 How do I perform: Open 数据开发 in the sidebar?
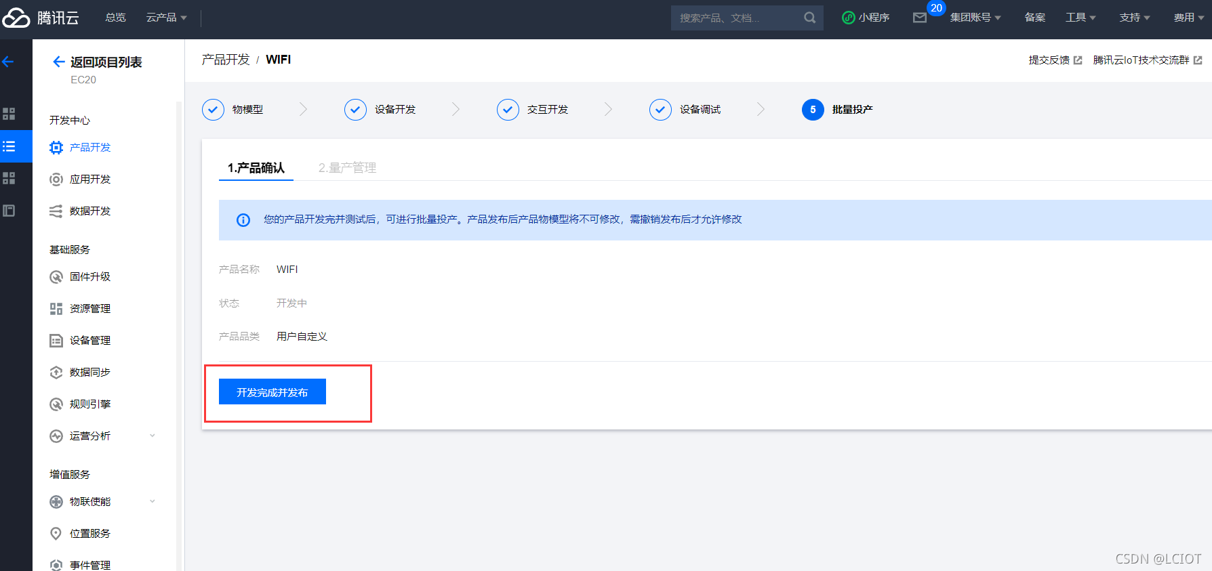coord(90,211)
